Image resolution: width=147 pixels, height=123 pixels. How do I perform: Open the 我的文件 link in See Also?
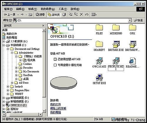click(56, 105)
